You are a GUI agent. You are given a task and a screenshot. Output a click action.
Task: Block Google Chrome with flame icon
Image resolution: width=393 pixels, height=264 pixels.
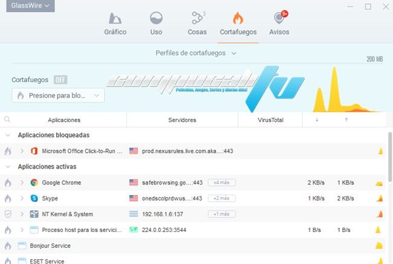click(x=8, y=182)
